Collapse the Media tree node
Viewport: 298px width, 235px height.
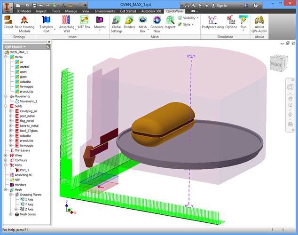pos(6,57)
